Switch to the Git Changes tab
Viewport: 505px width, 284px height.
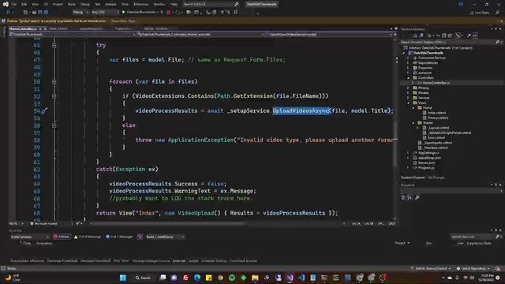tap(436, 177)
